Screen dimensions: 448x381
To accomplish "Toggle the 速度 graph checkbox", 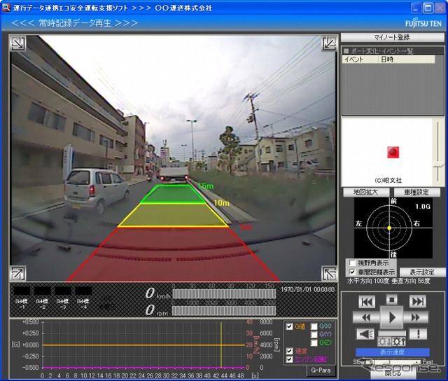I will tap(289, 351).
